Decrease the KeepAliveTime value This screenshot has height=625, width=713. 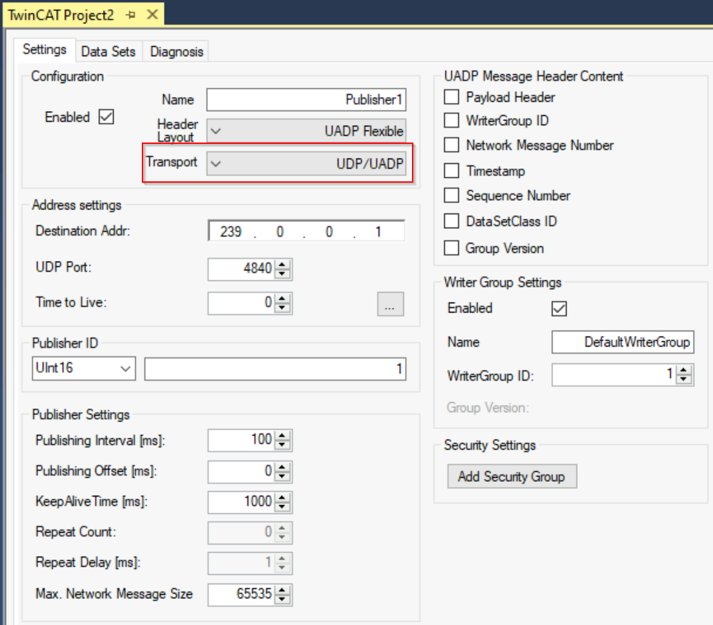[x=282, y=507]
